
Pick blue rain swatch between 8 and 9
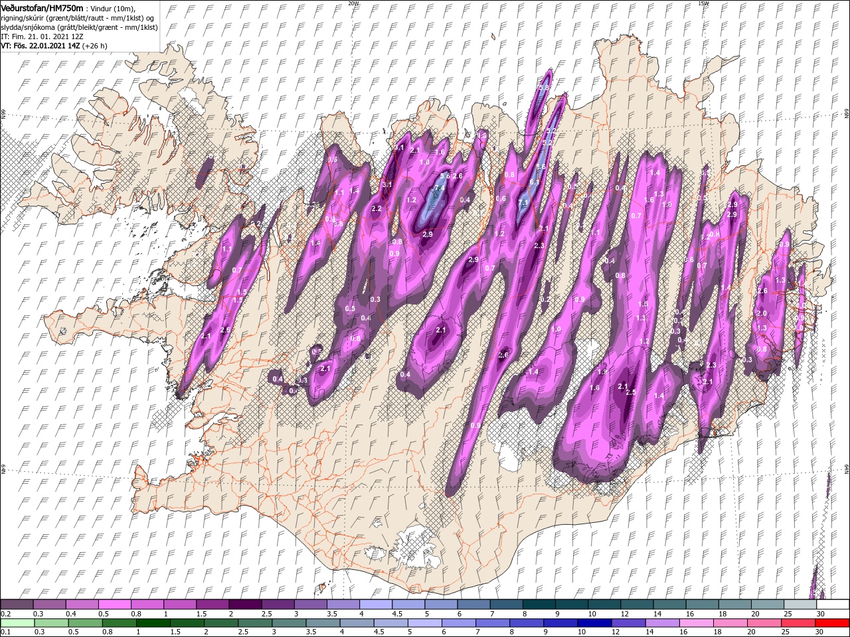pyautogui.click(x=527, y=622)
